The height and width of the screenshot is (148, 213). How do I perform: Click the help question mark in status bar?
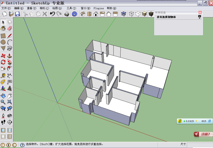tap(22, 145)
